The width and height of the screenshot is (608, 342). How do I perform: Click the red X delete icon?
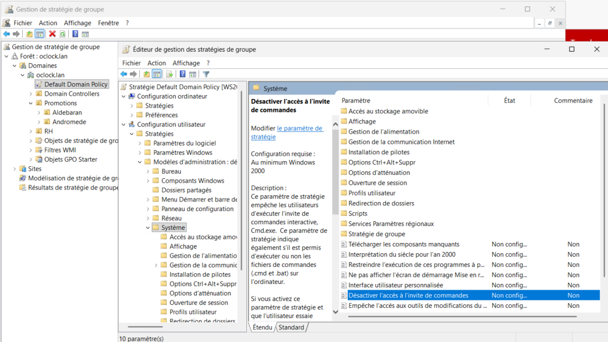click(x=52, y=34)
